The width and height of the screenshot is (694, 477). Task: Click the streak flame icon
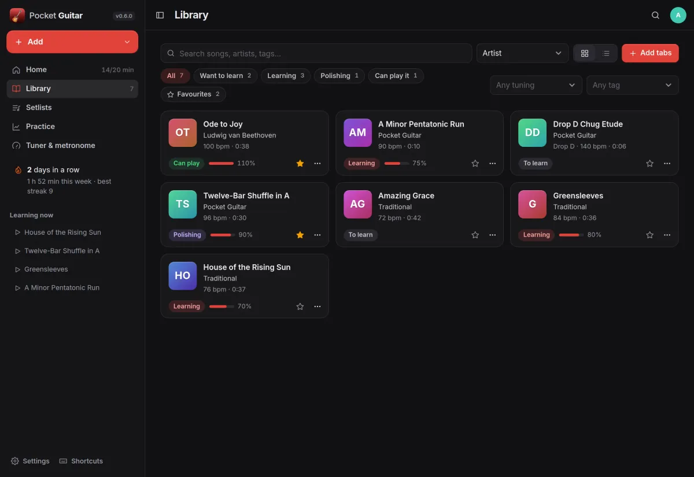coord(18,170)
